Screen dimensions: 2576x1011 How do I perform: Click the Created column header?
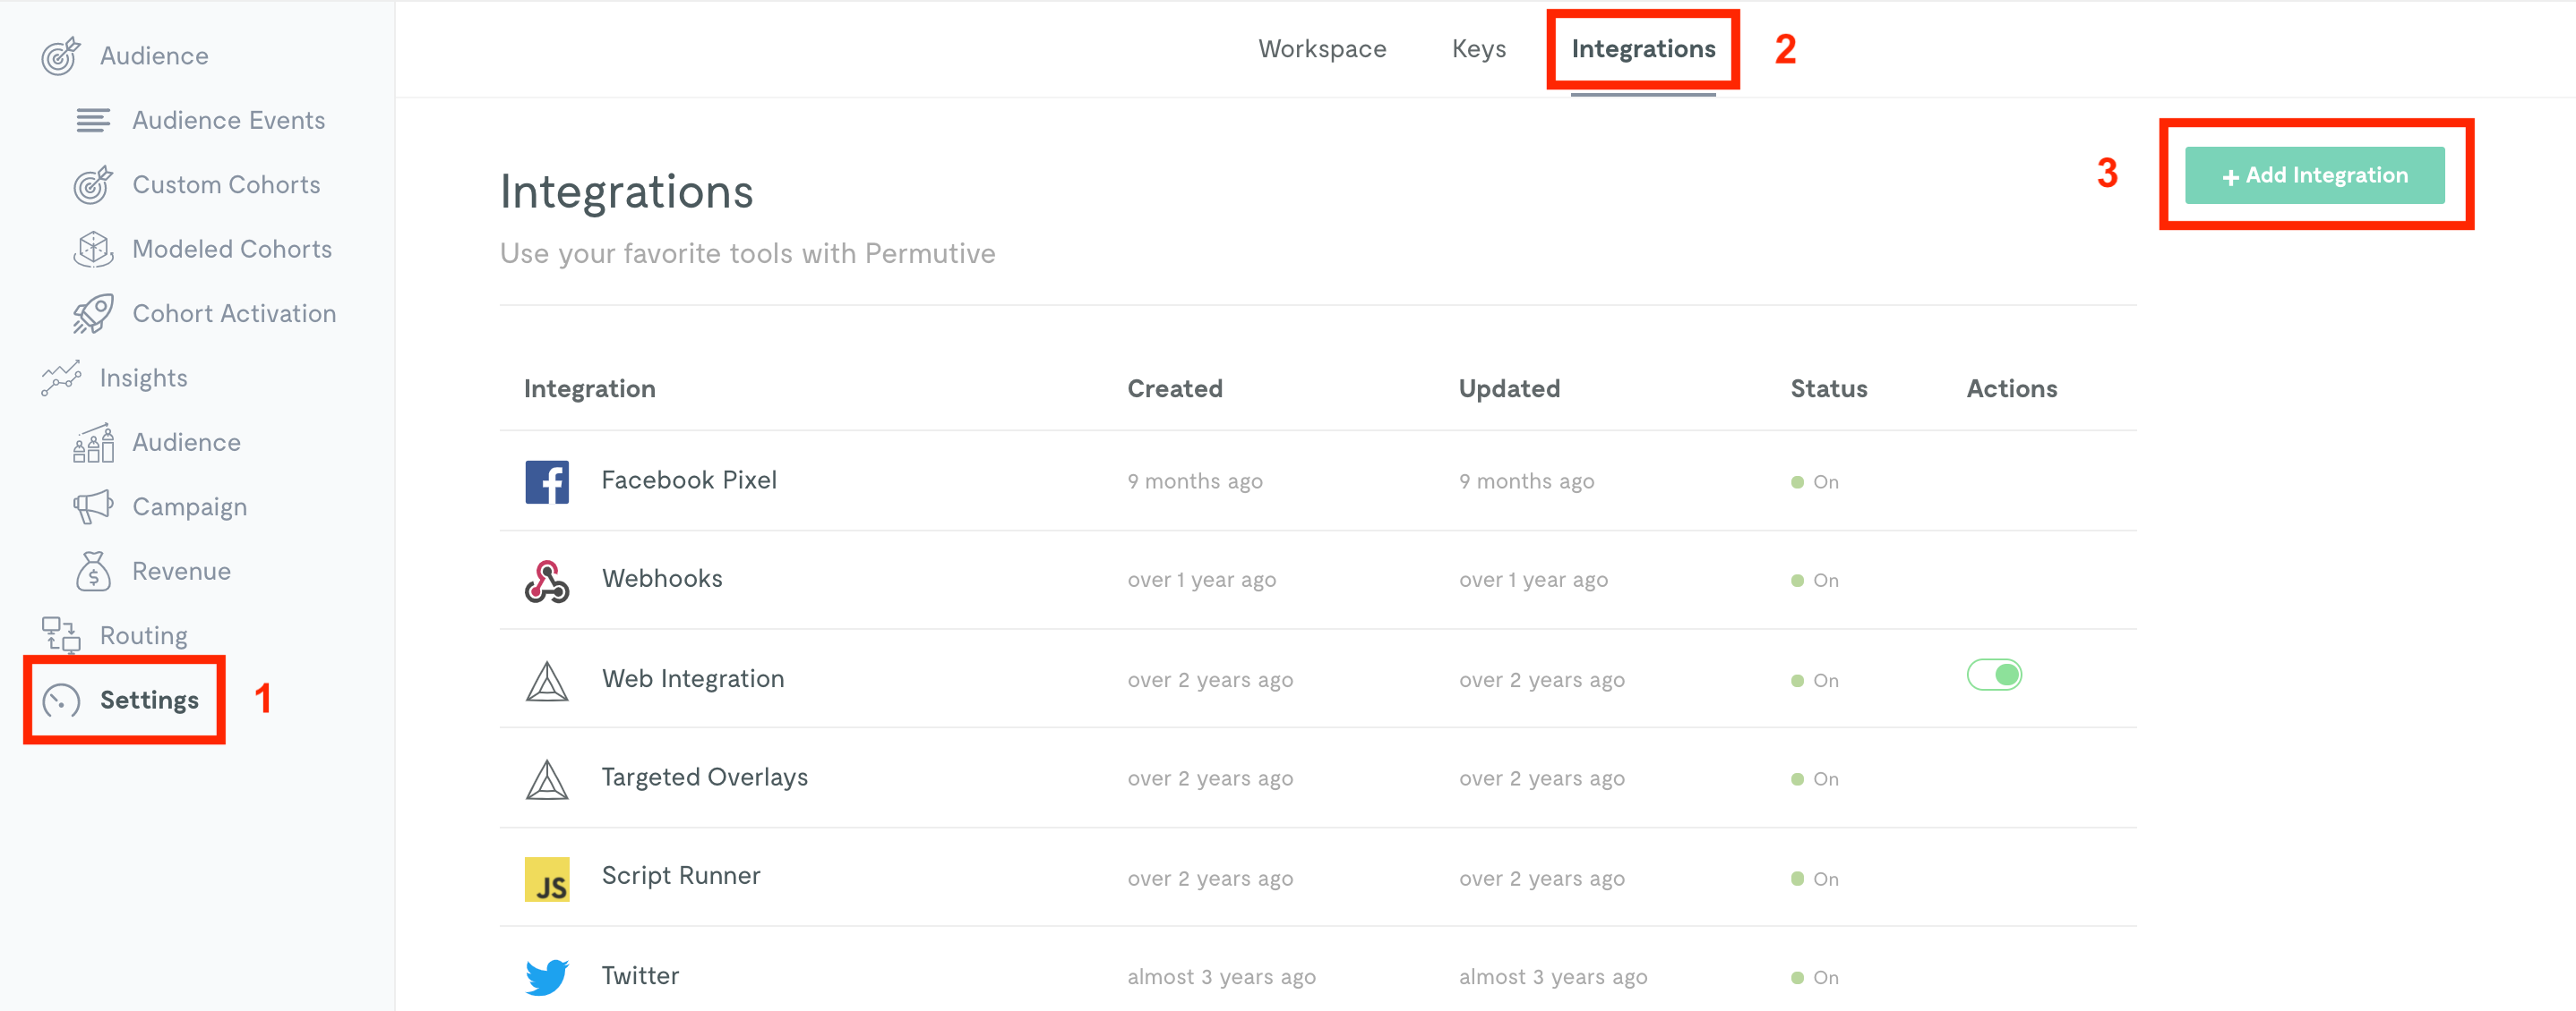click(1175, 389)
